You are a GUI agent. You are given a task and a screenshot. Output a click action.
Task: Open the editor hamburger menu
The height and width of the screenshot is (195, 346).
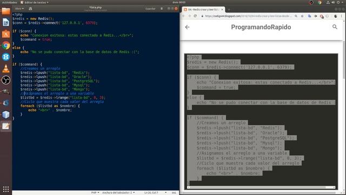point(162,9)
